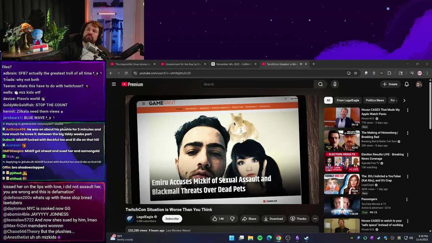This screenshot has height=243, width=432.
Task: Click the Thanks button
Action: (298, 219)
